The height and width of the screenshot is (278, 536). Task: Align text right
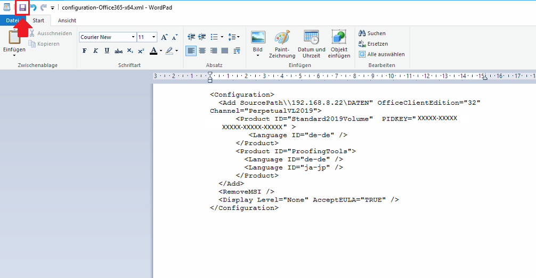pyautogui.click(x=214, y=51)
